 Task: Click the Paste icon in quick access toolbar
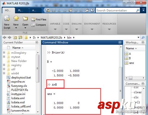70,10
